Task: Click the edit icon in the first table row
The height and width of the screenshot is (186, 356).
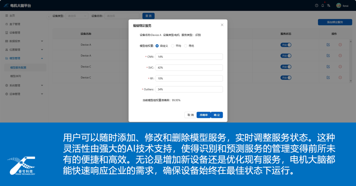Action: point(328,45)
